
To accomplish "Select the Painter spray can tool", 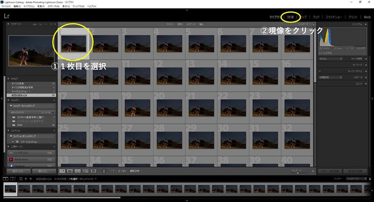I will pos(103,171).
